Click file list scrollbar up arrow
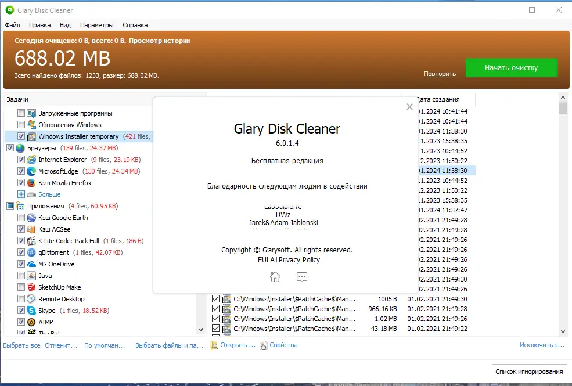This screenshot has height=386, width=572. click(563, 98)
